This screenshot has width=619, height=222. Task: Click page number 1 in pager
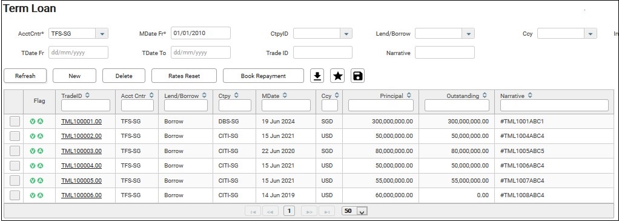pos(290,211)
